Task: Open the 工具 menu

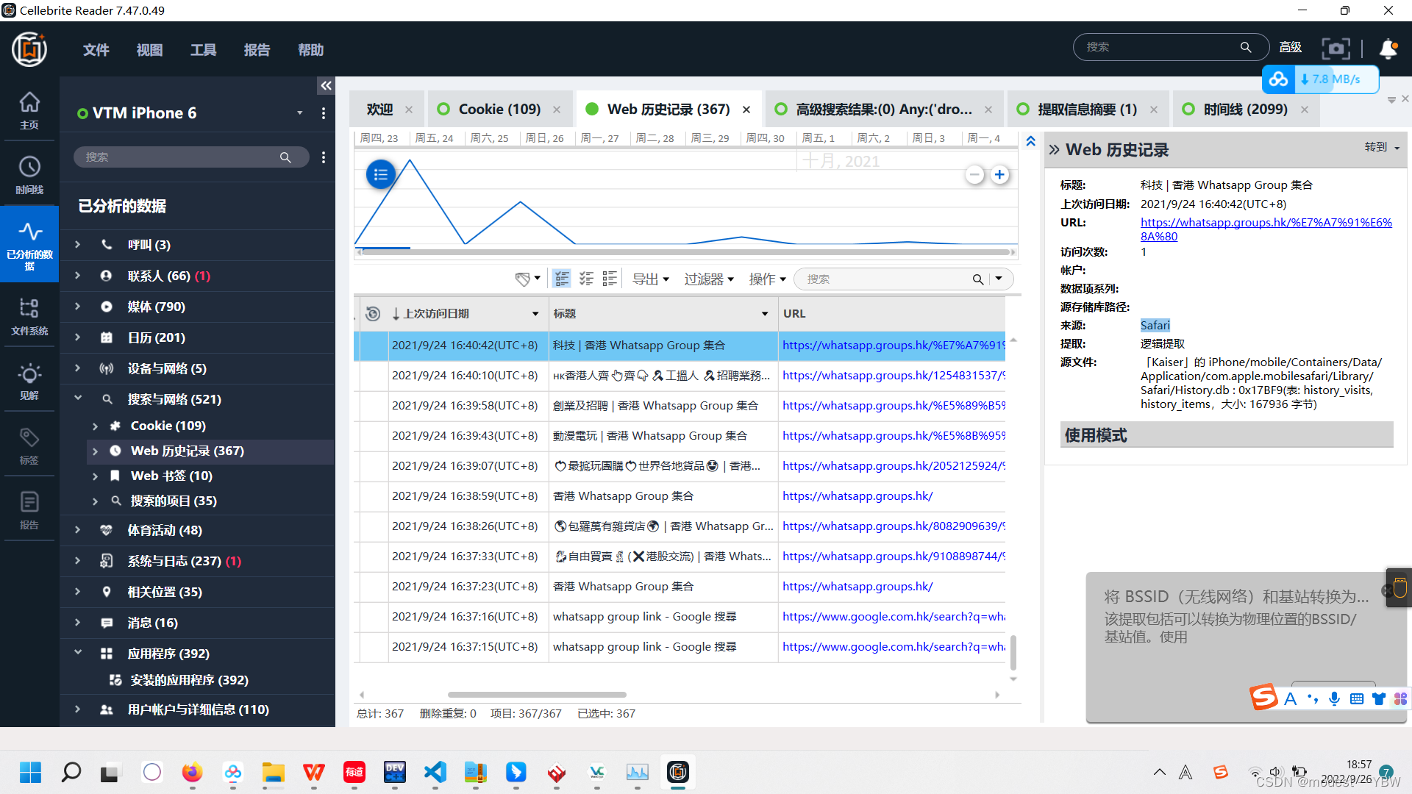Action: click(203, 50)
